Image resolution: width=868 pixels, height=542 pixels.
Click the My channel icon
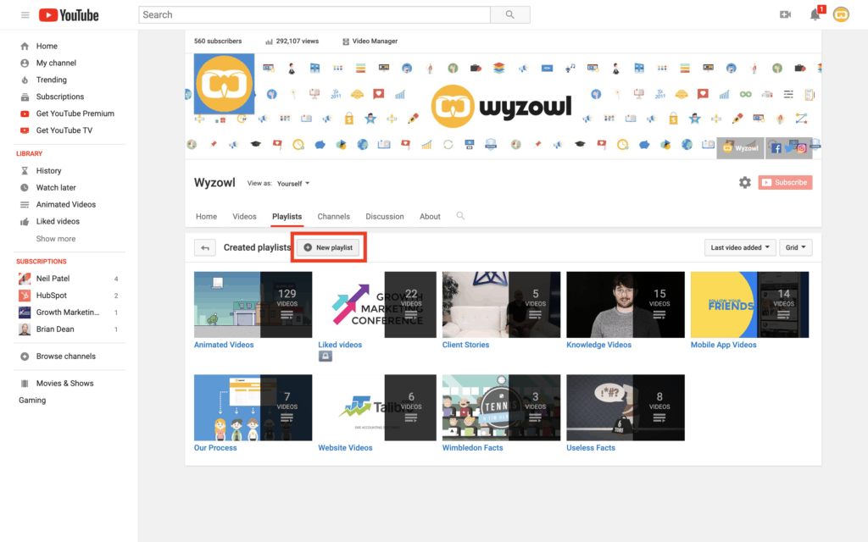point(25,63)
